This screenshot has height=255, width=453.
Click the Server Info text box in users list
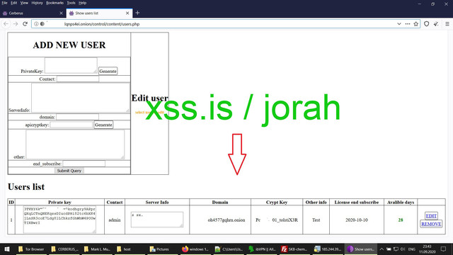(x=157, y=220)
